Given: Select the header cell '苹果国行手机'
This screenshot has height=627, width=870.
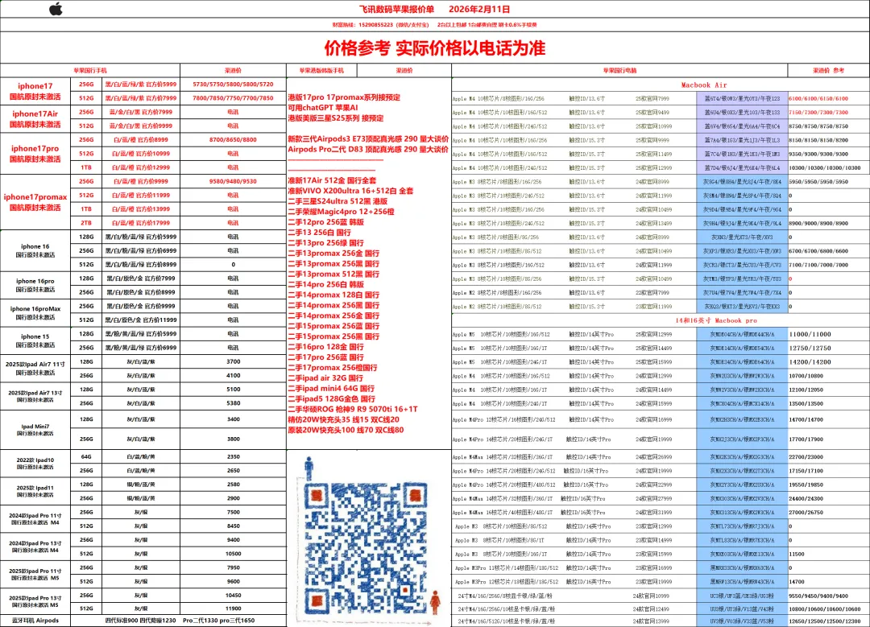Looking at the screenshot, I should [90, 70].
